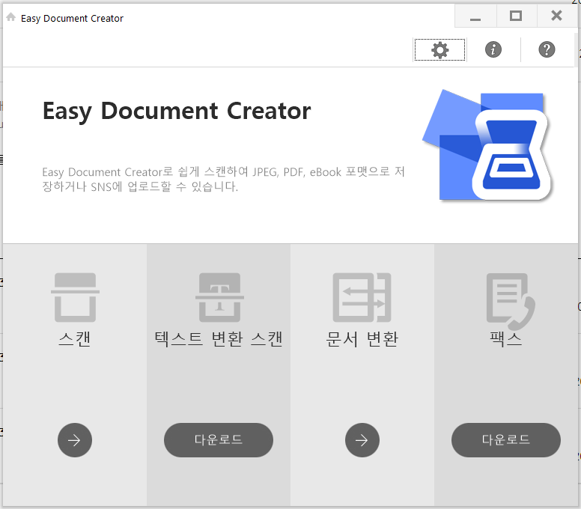Maximize the Easy Document Creator window

(x=516, y=16)
